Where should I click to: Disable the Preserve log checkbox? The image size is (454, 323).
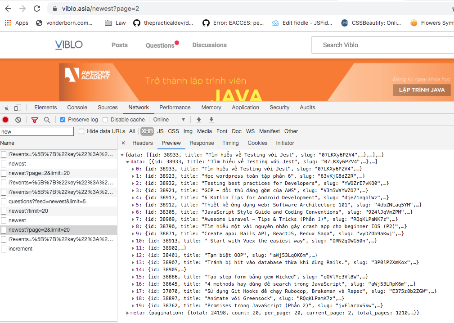click(63, 120)
